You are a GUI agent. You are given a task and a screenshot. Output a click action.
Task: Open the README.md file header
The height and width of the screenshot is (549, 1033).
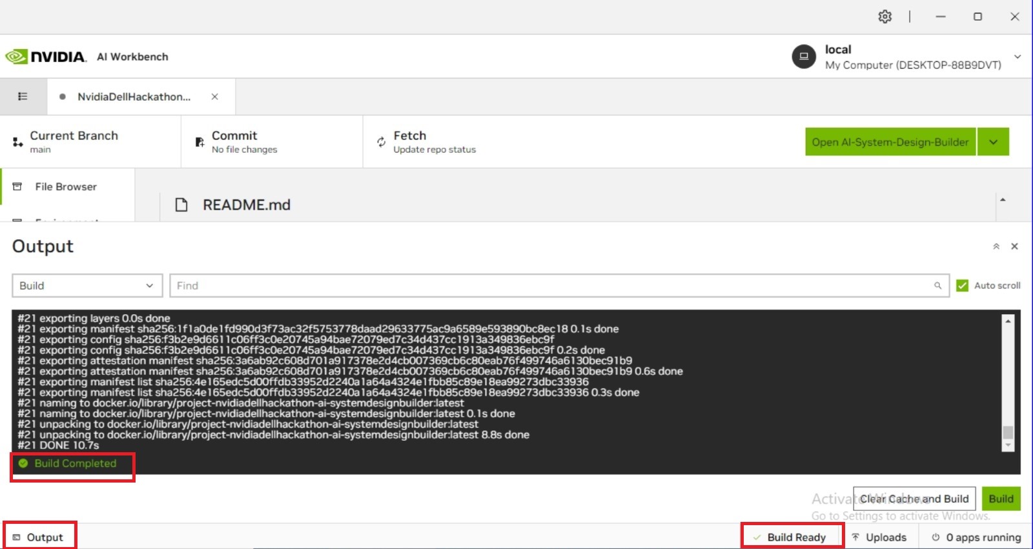coord(247,205)
